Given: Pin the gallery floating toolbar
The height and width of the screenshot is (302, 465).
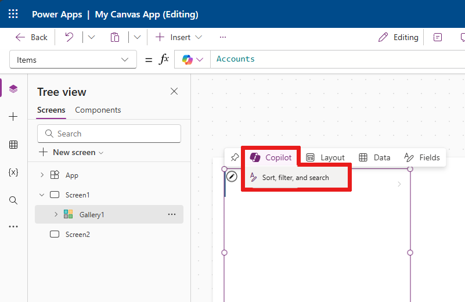Looking at the screenshot, I should (235, 157).
